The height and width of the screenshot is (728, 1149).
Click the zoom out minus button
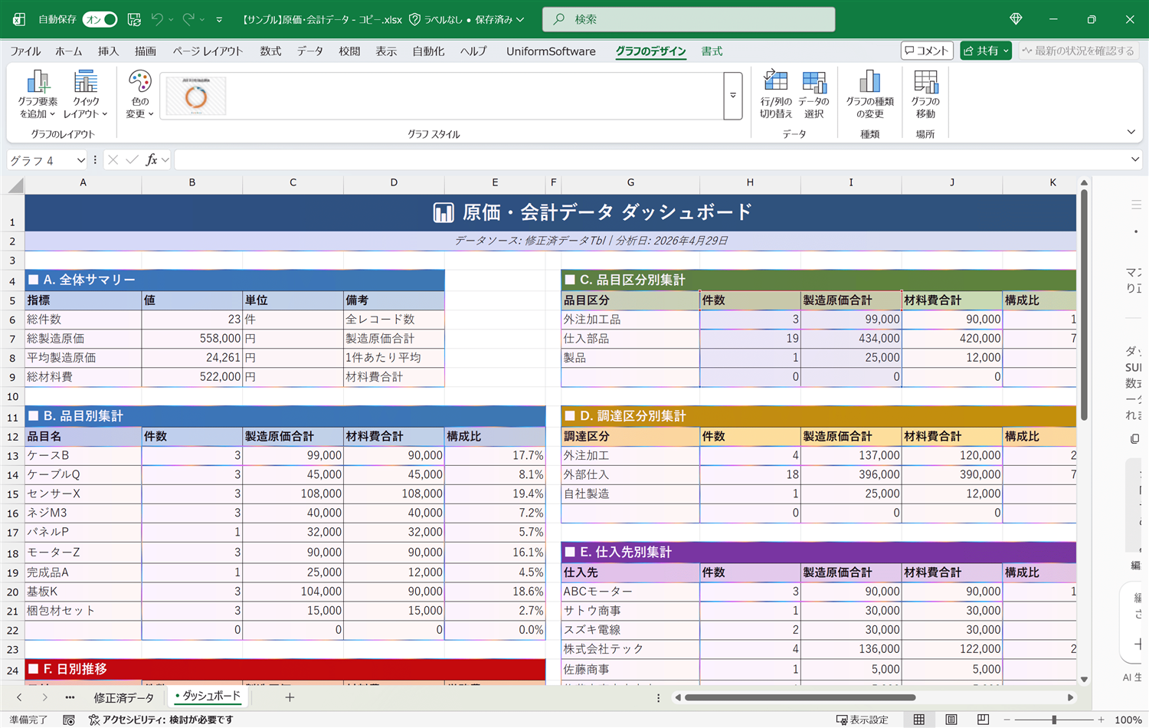[1007, 720]
